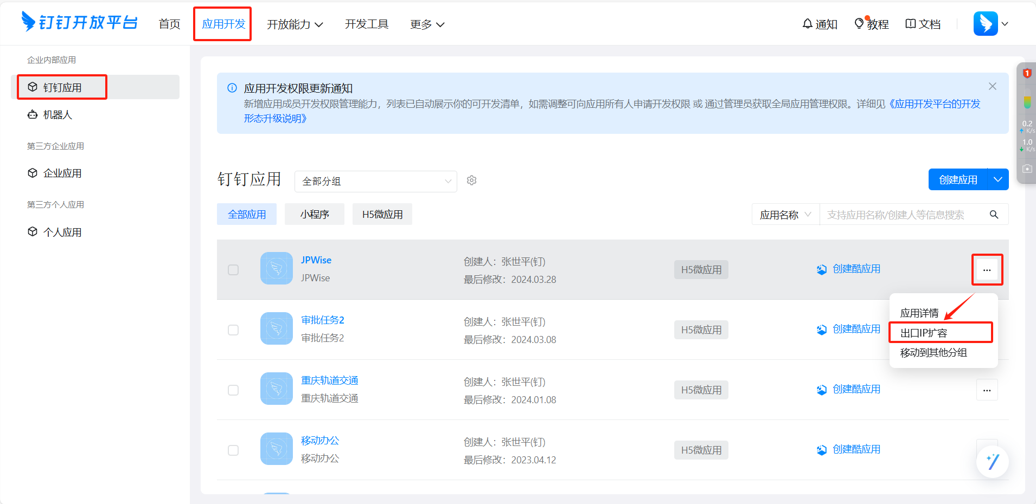Open the 应用名称 search type dropdown
This screenshot has width=1036, height=504.
785,215
